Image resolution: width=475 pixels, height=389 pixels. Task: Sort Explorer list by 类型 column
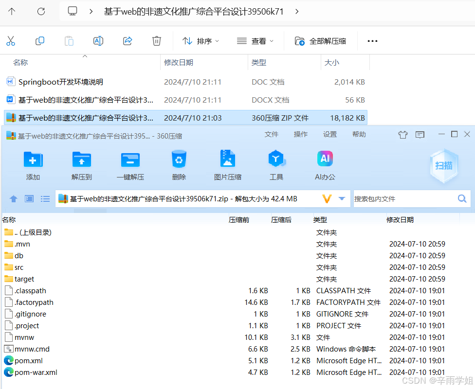pyautogui.click(x=259, y=62)
